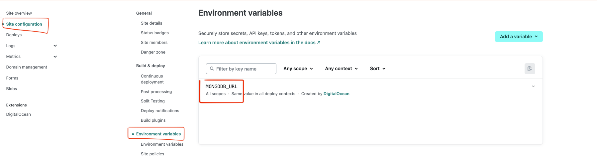Expand the Logs sidebar section

[55, 46]
